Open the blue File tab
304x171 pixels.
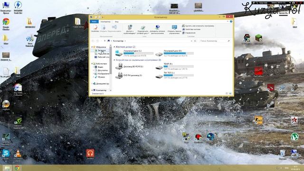click(x=94, y=21)
